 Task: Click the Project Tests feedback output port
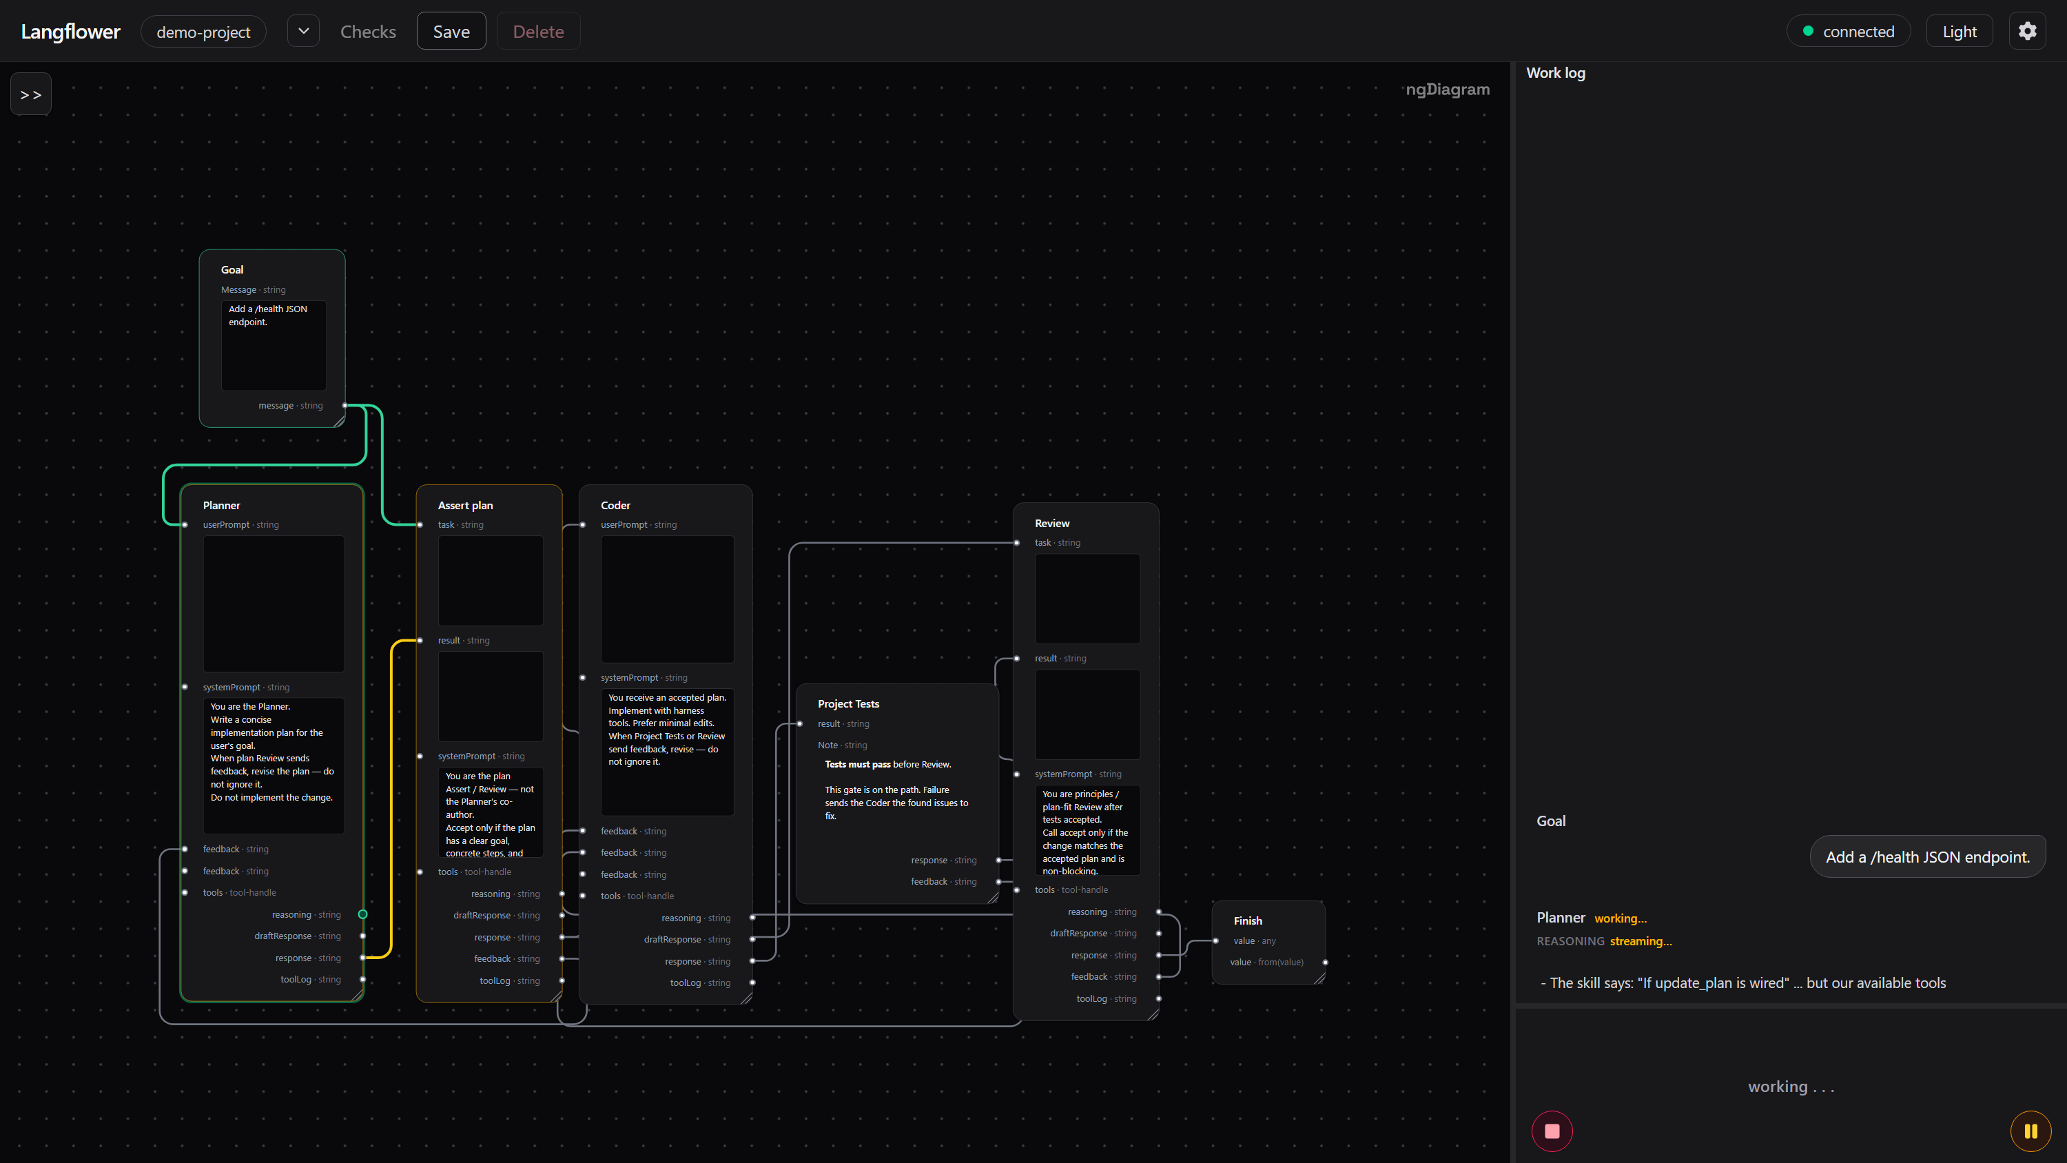pyautogui.click(x=999, y=881)
